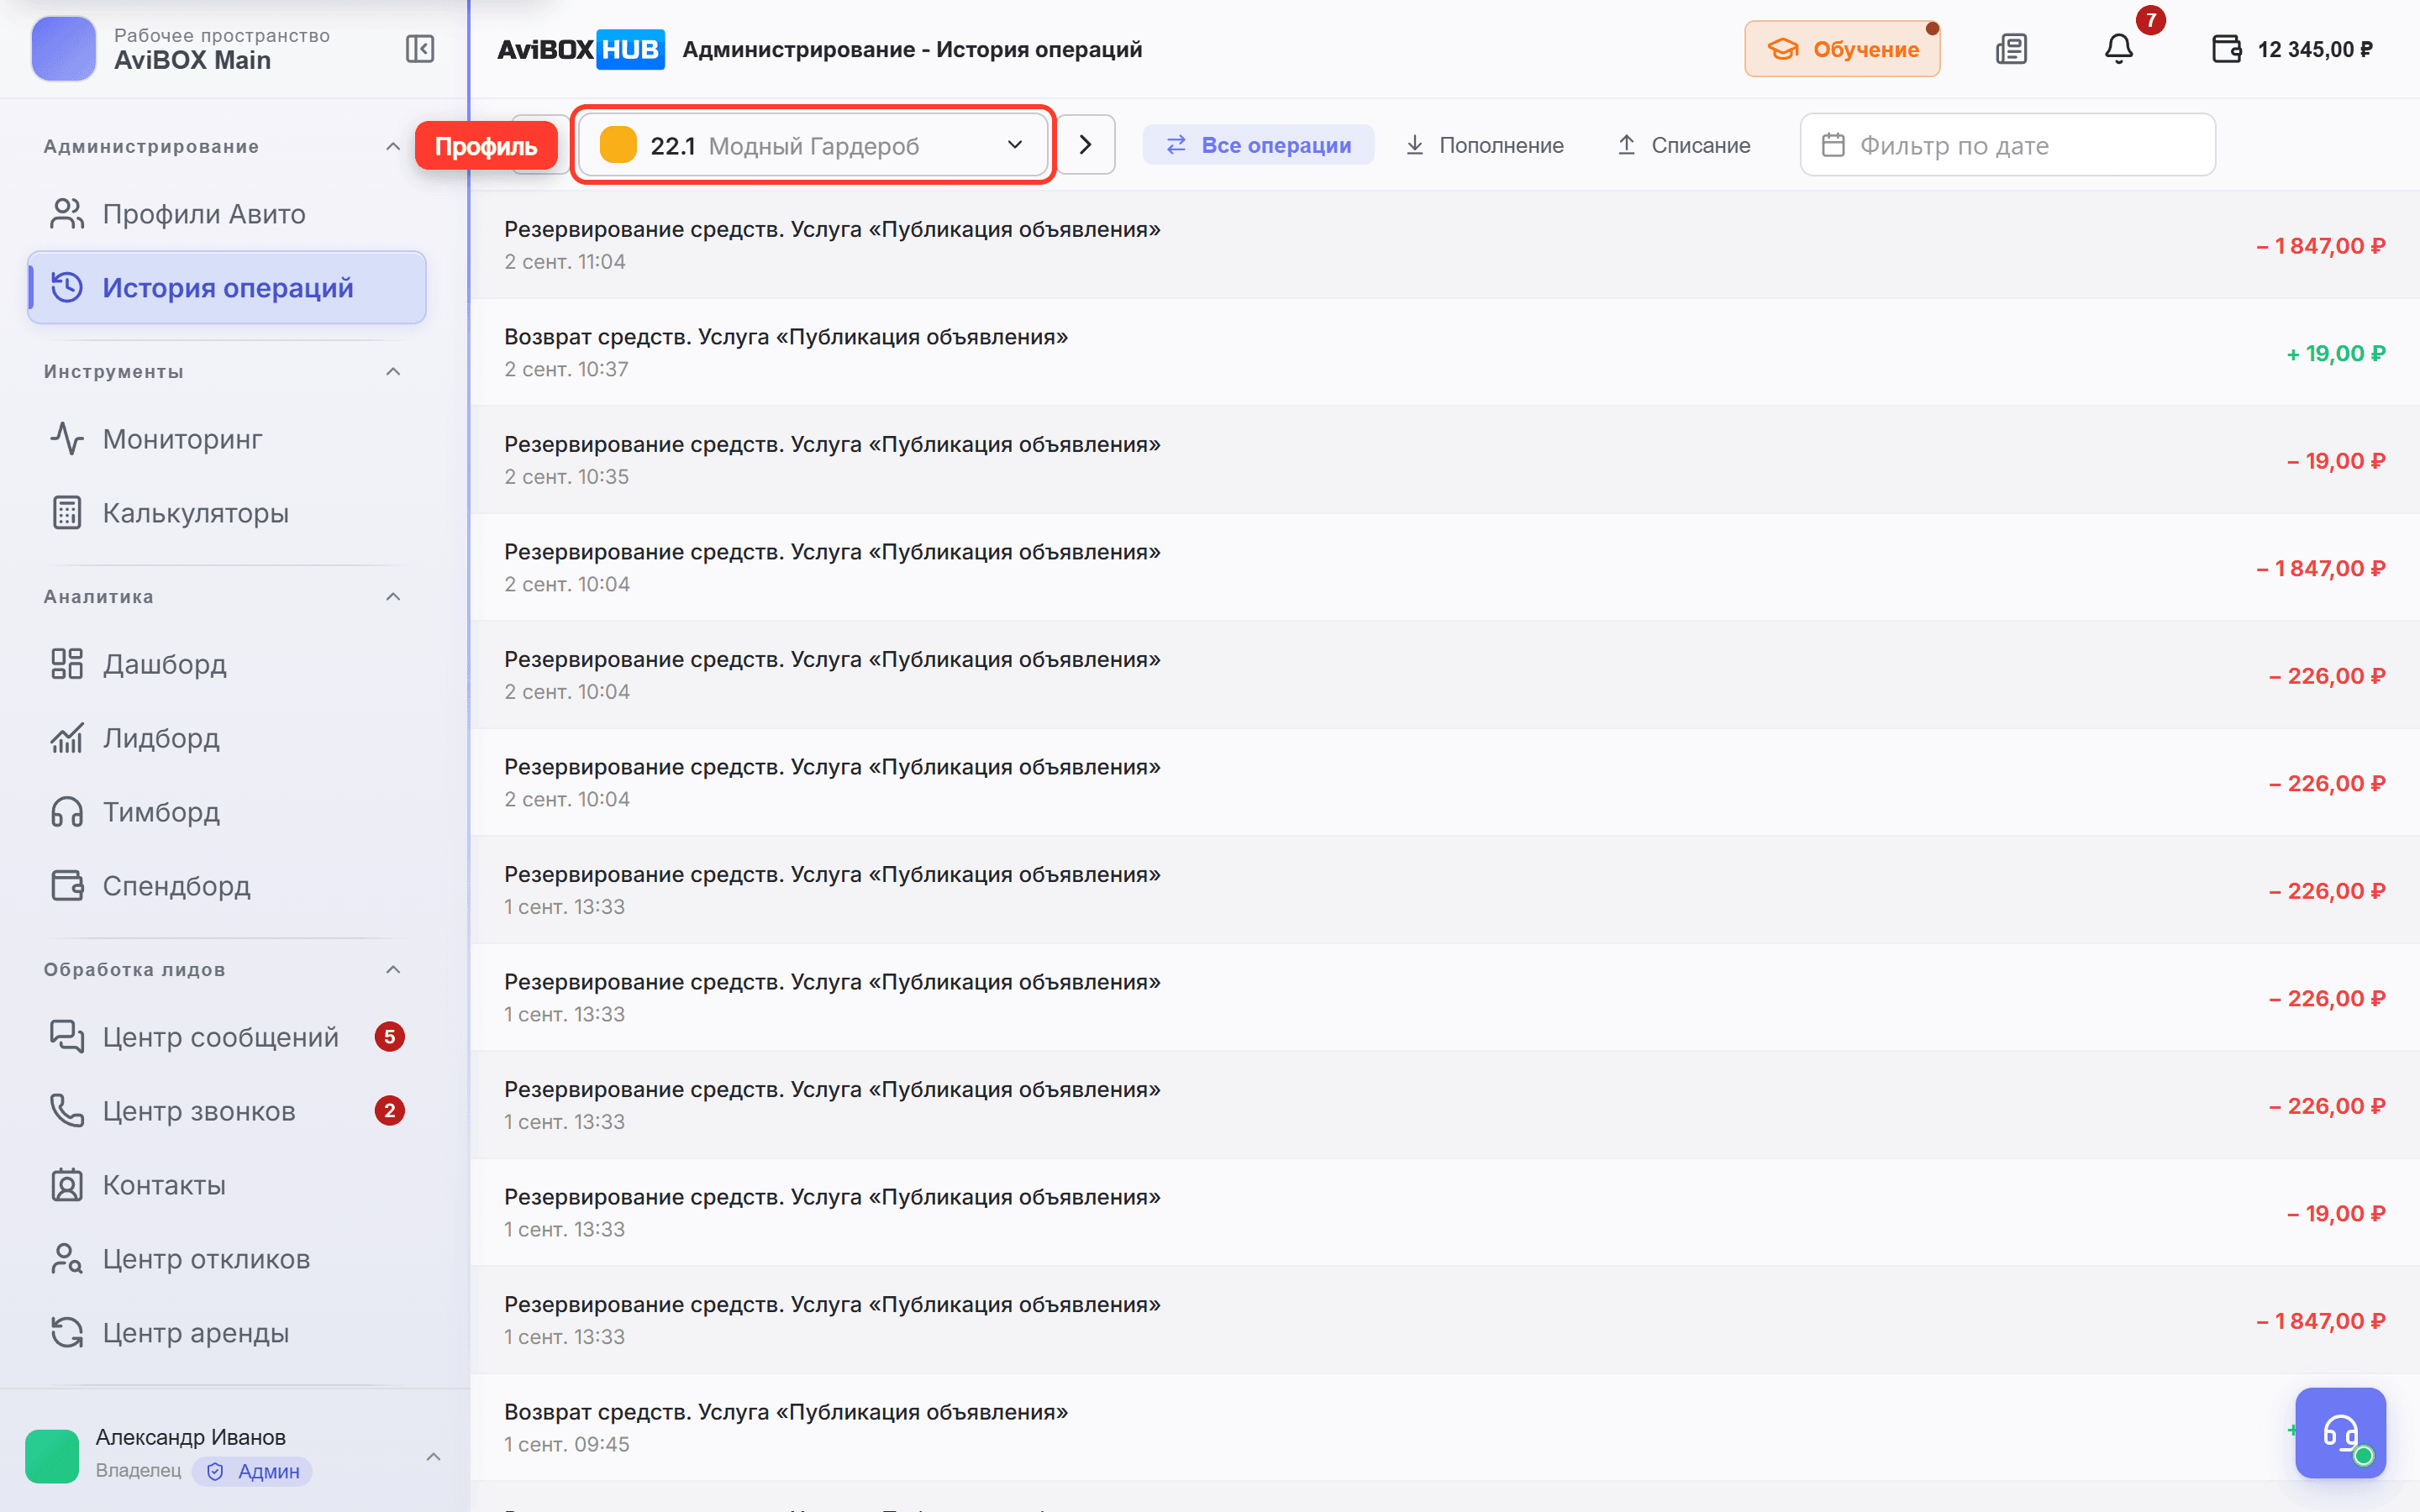Open Центр аренды in the sidebar

227,1333
